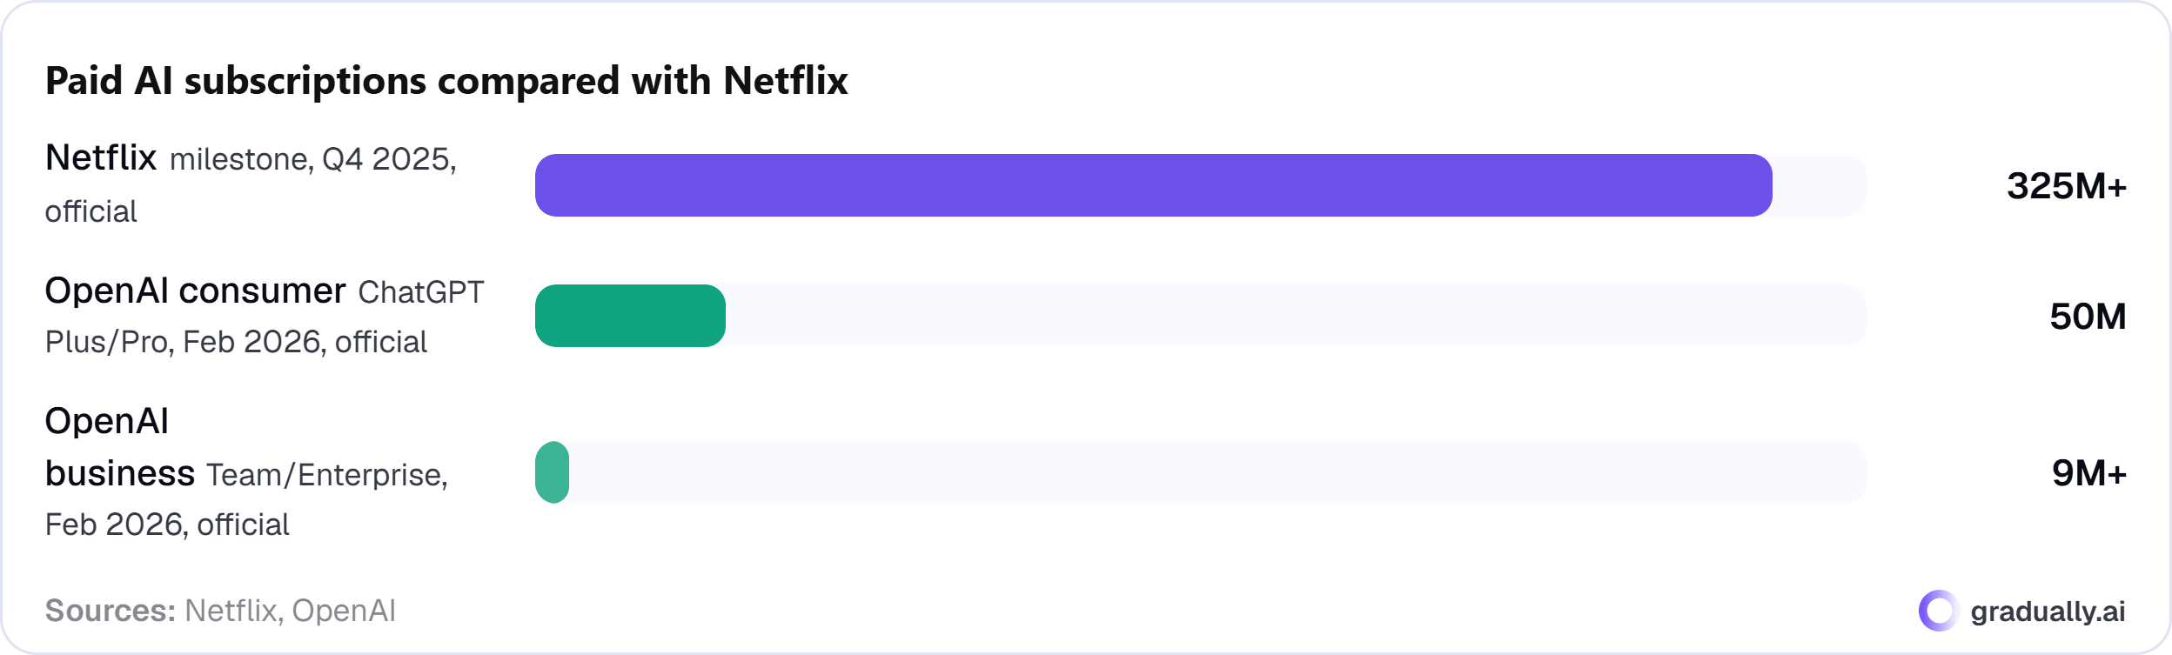Click the milestone, Q4 2025 subtitle
Viewport: 2172px width, 655px height.
point(312,159)
